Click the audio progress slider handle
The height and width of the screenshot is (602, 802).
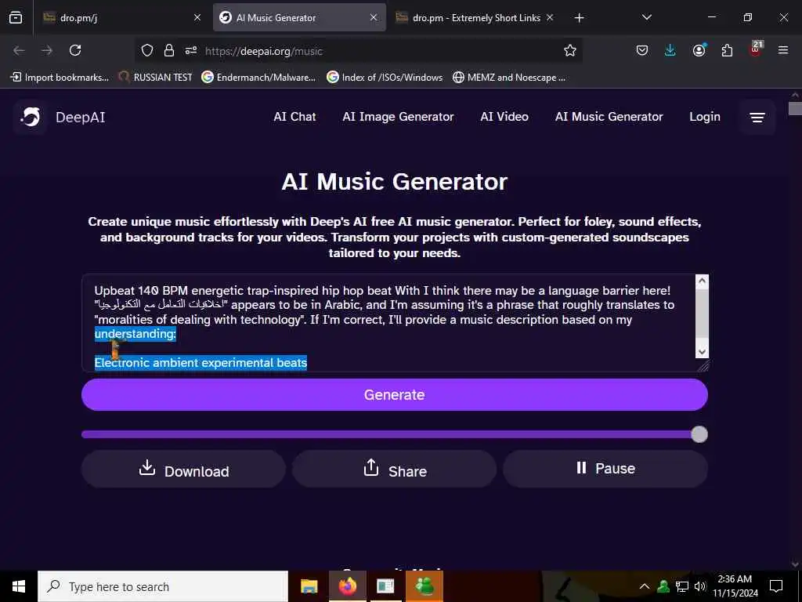pyautogui.click(x=699, y=434)
